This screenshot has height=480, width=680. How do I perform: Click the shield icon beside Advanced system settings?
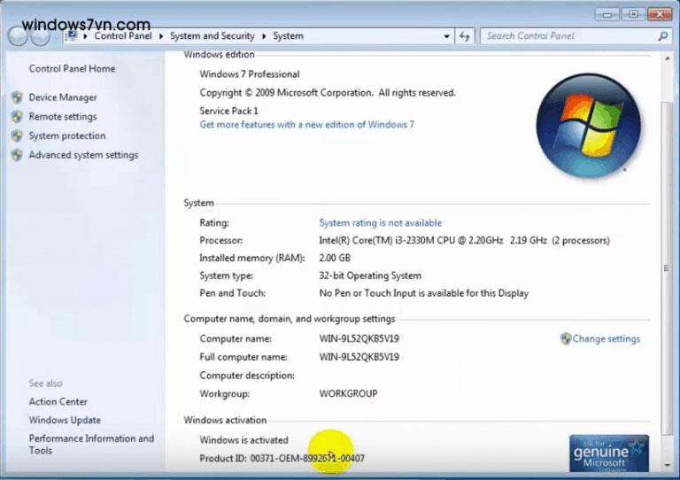click(16, 155)
